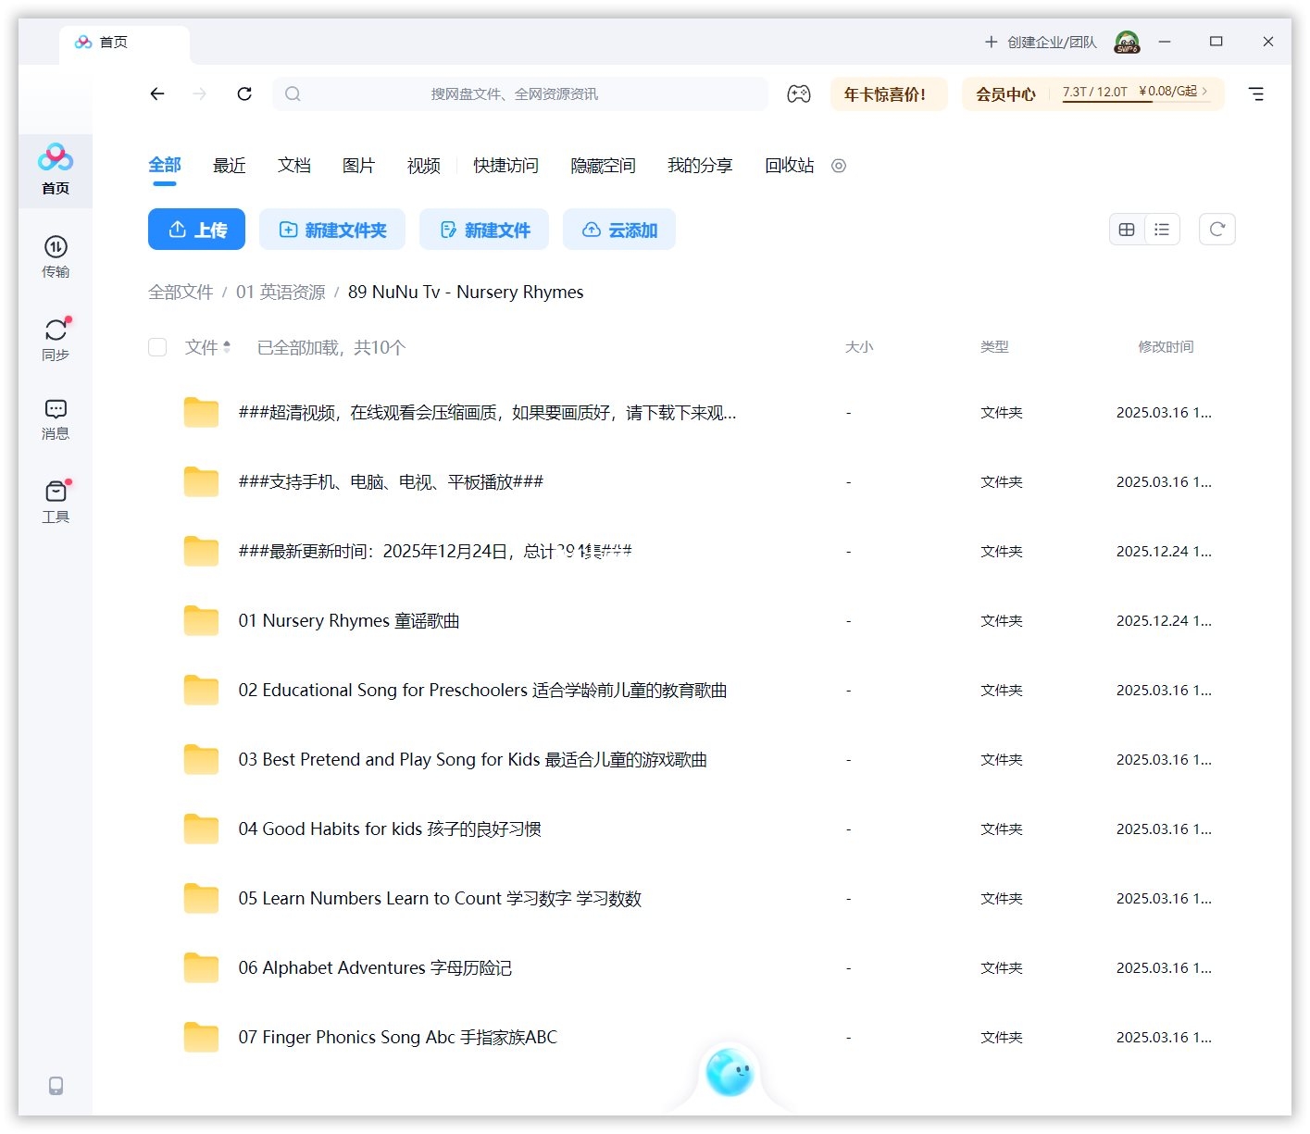
Task: Open the 消息 panel in sidebar
Action: [56, 418]
